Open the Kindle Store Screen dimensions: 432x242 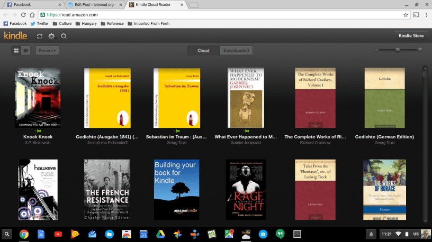tap(411, 35)
